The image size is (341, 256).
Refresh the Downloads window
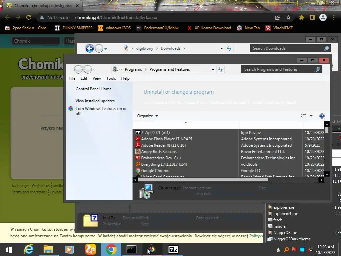pos(229,49)
